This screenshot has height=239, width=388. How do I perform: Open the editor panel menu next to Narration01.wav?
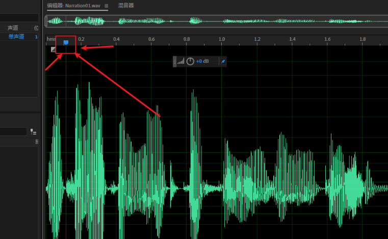(x=107, y=6)
